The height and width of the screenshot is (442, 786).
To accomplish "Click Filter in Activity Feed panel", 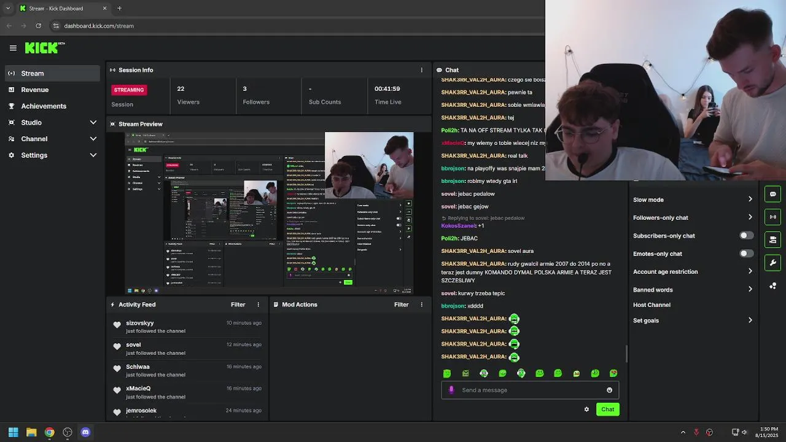I will (238, 304).
